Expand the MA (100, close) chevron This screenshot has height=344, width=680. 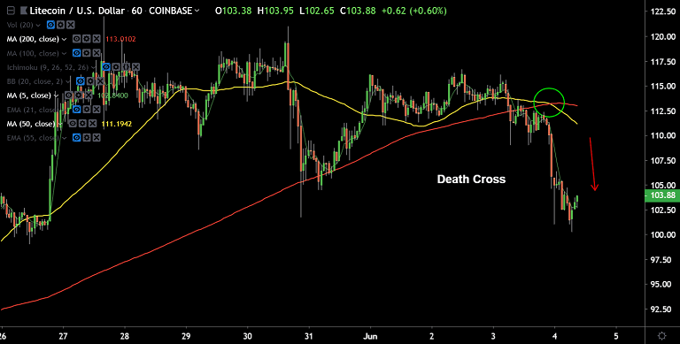[64, 54]
